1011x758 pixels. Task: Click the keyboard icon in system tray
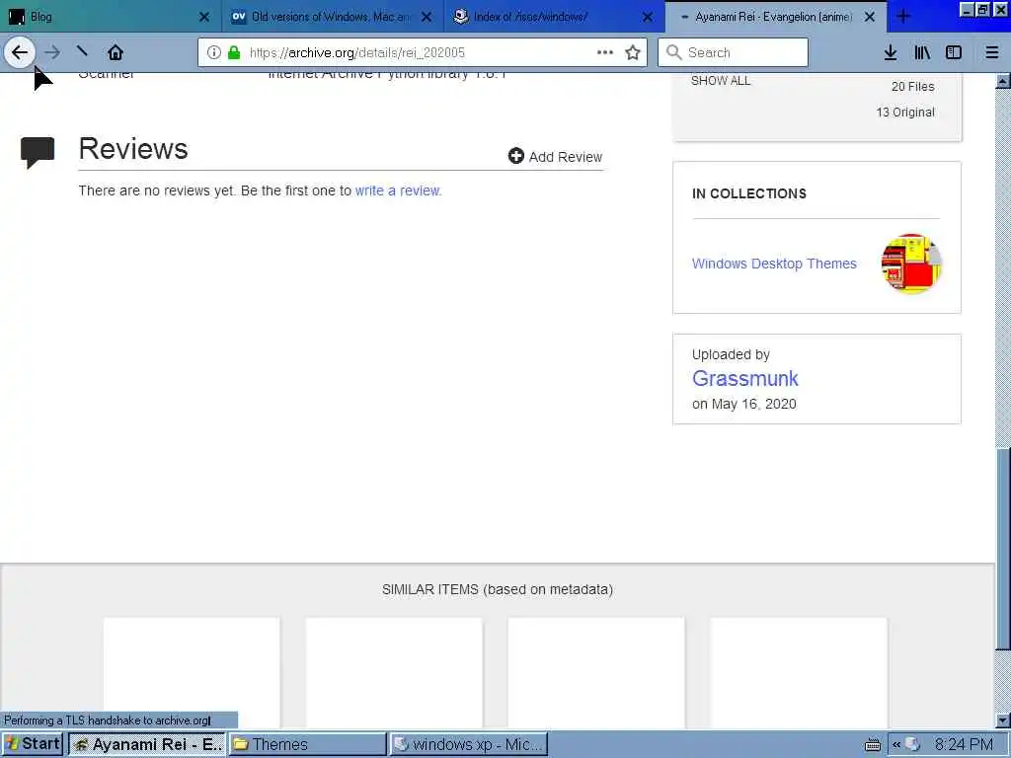[873, 744]
